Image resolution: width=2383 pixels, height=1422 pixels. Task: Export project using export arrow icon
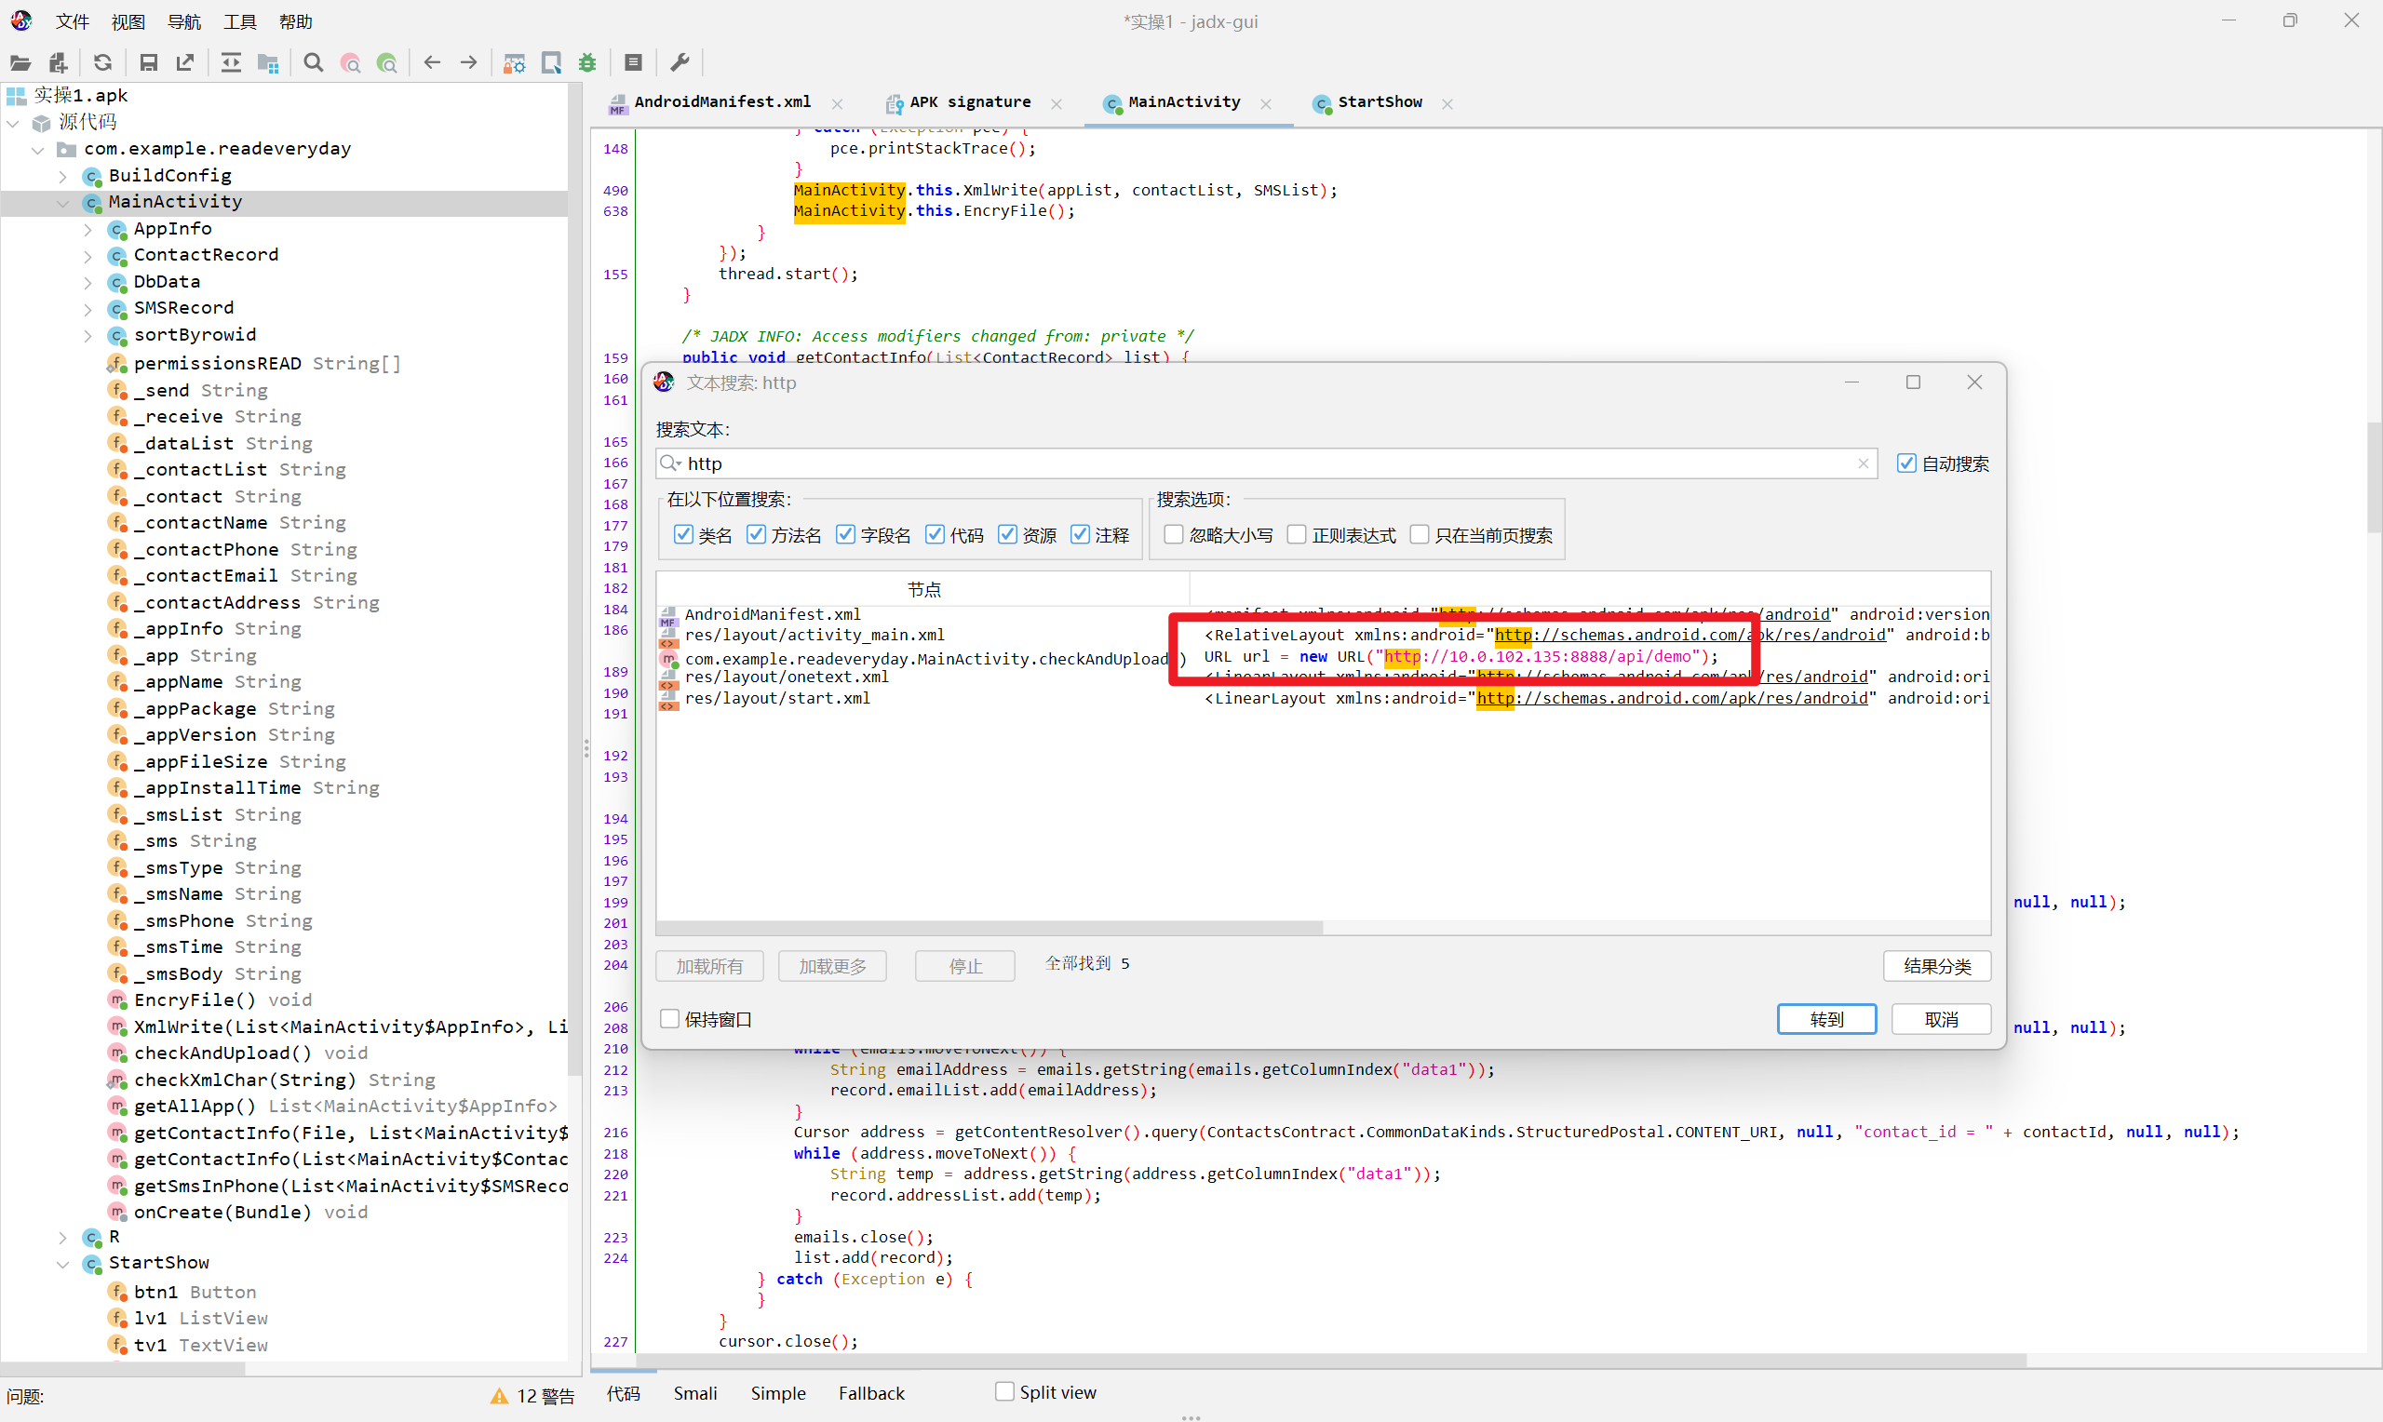[185, 63]
